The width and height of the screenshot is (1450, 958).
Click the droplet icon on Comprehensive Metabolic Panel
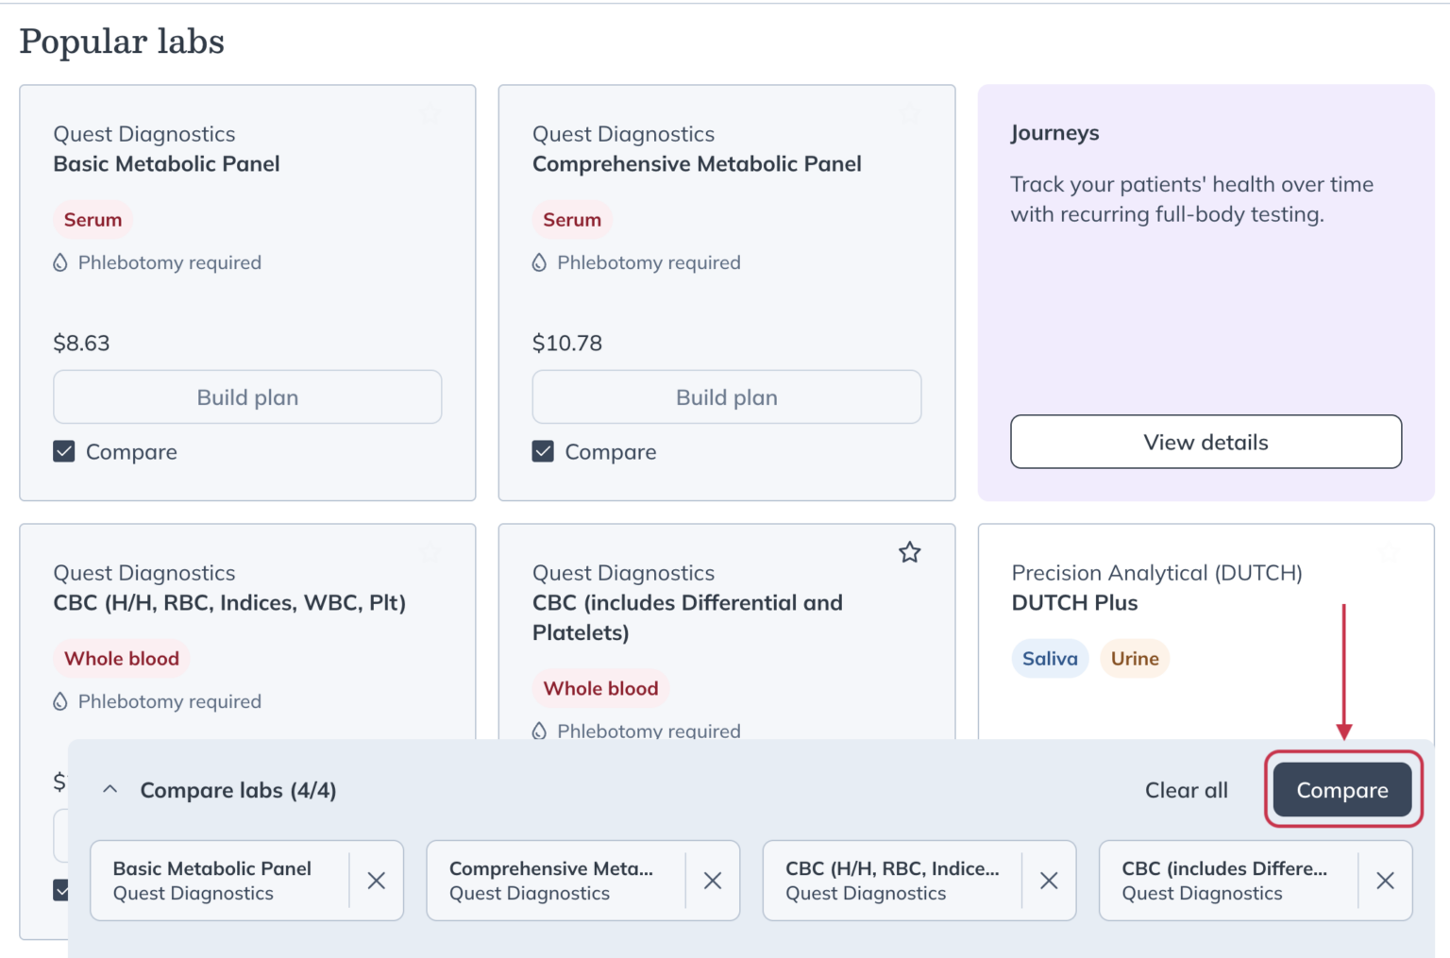point(539,262)
